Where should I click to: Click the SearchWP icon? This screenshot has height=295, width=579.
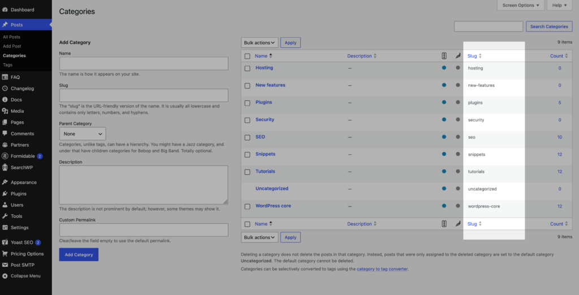(x=5, y=167)
